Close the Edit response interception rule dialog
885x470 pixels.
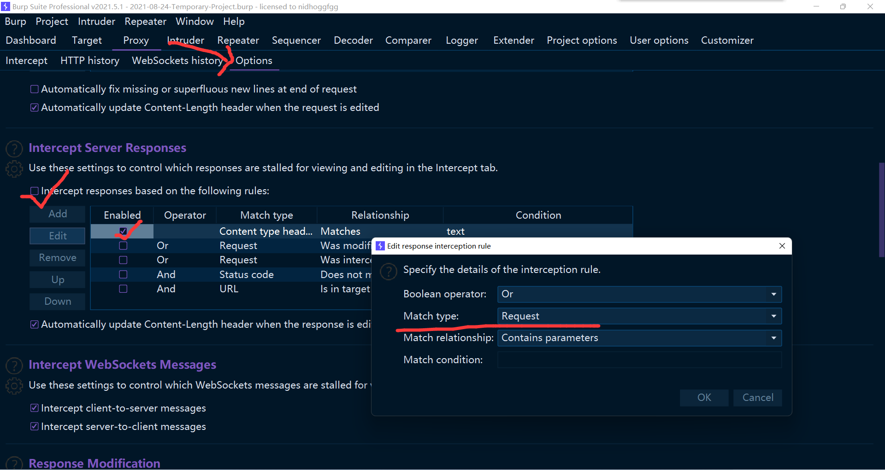(782, 246)
